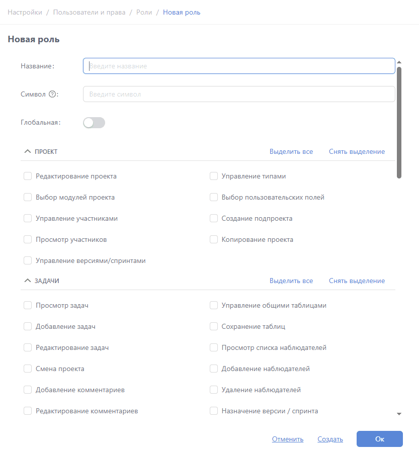Tick the Просмотр задач checkbox
Viewport: 419px width, 454px height.
[x=28, y=305]
